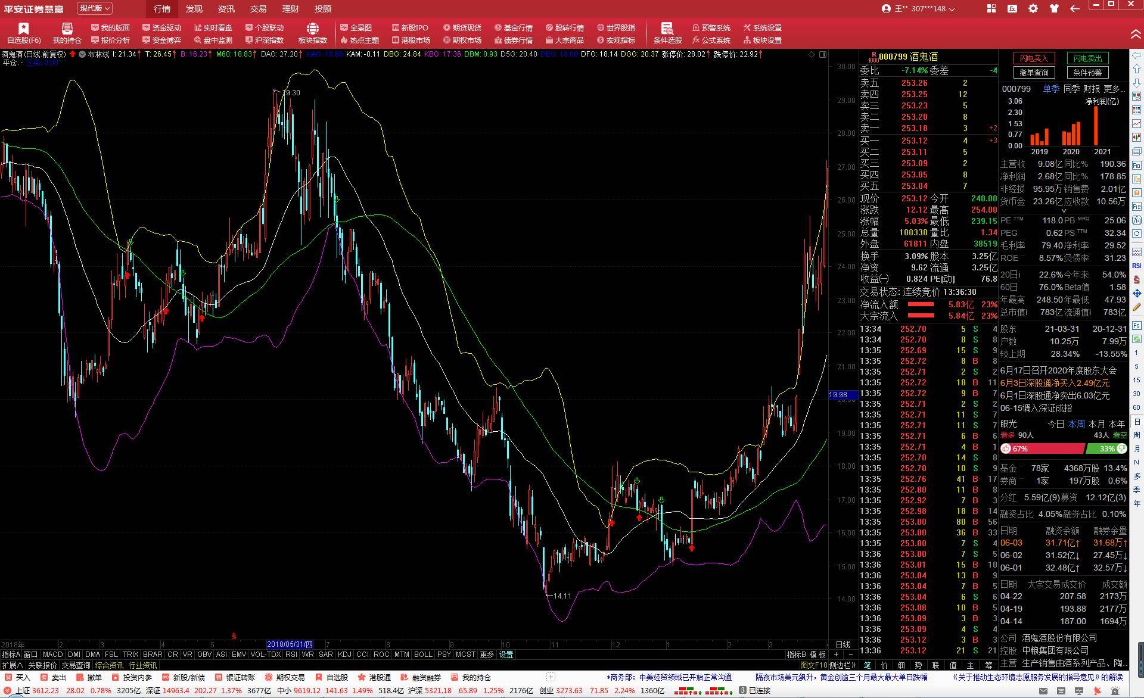The height and width of the screenshot is (698, 1144).
Task: Open 我的持仓 holdings icon
Action: pyautogui.click(x=67, y=33)
